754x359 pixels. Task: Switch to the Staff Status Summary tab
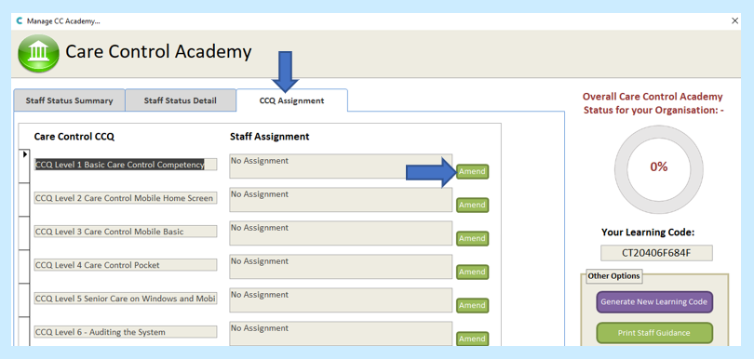(x=69, y=100)
